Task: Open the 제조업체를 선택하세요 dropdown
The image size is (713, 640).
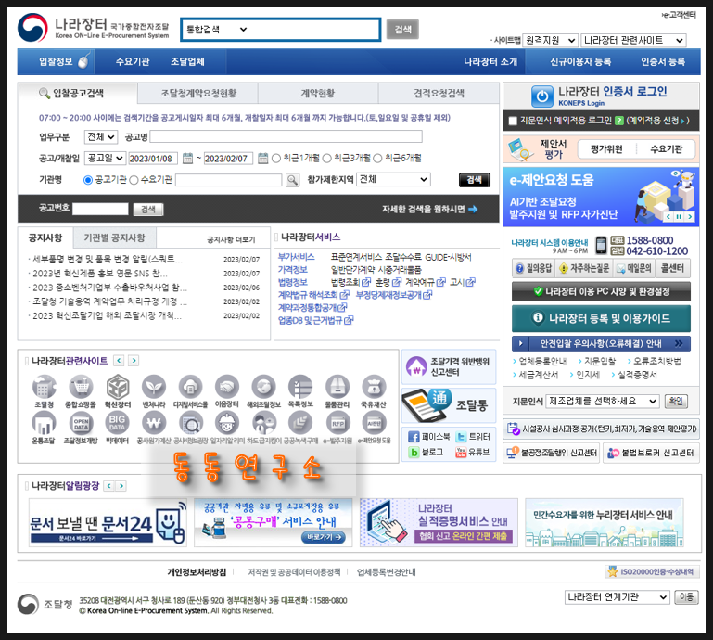Action: [603, 402]
